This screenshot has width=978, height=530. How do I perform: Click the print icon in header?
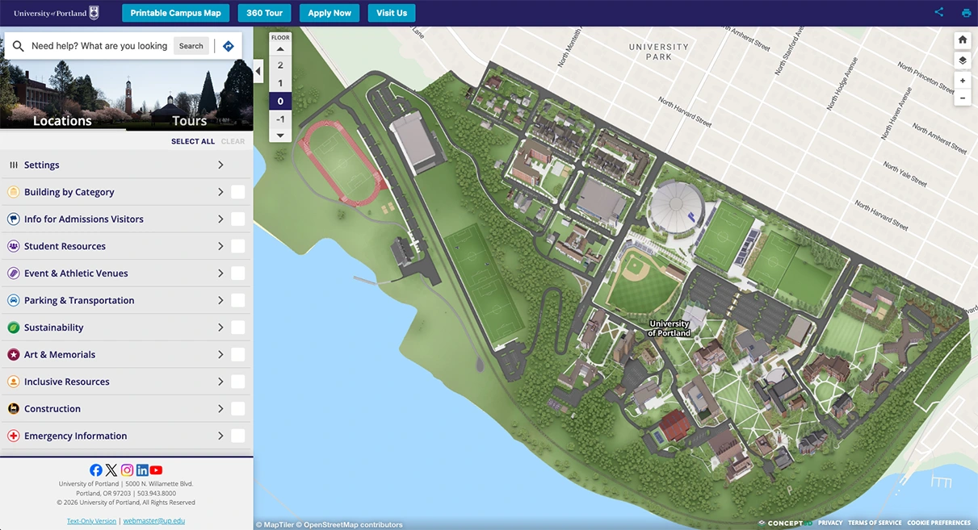click(966, 13)
